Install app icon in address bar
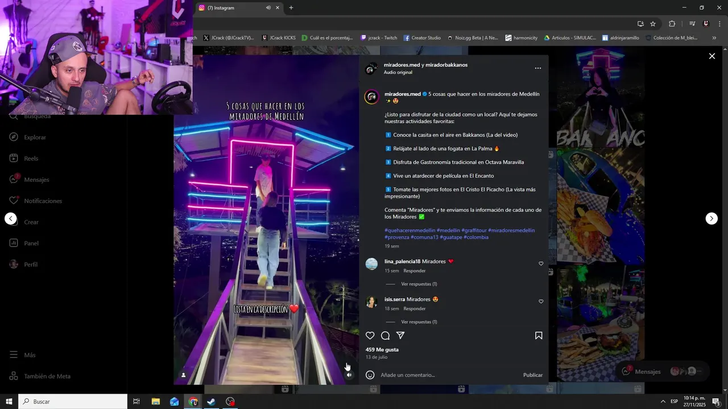 pos(640,24)
